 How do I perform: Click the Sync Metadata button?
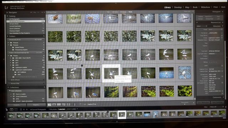coord(203,102)
